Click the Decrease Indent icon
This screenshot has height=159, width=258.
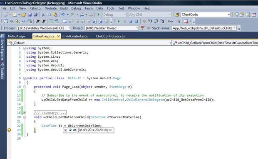[x=37, y=21]
